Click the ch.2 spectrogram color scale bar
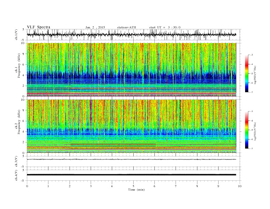270x209 pixels. (247, 130)
